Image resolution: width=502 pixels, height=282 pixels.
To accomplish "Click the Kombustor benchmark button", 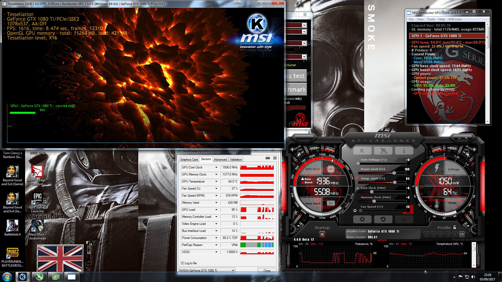I will [296, 90].
